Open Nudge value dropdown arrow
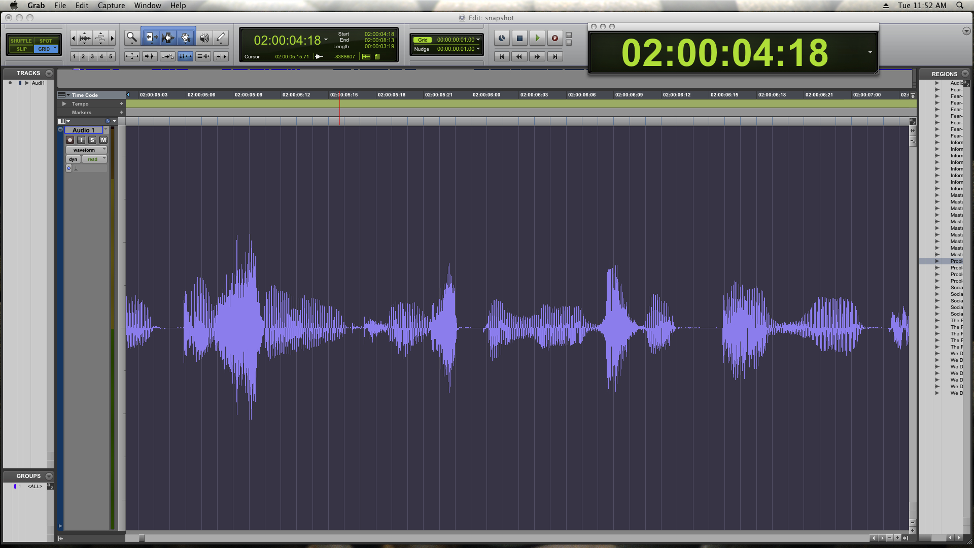The width and height of the screenshot is (974, 548). pos(478,49)
